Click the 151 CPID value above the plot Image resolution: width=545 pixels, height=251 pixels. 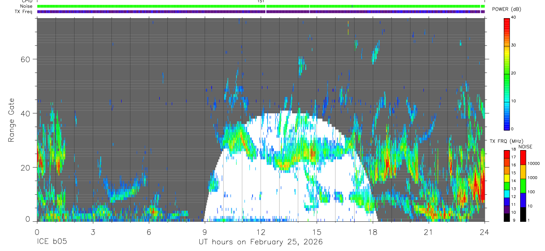[x=261, y=1]
